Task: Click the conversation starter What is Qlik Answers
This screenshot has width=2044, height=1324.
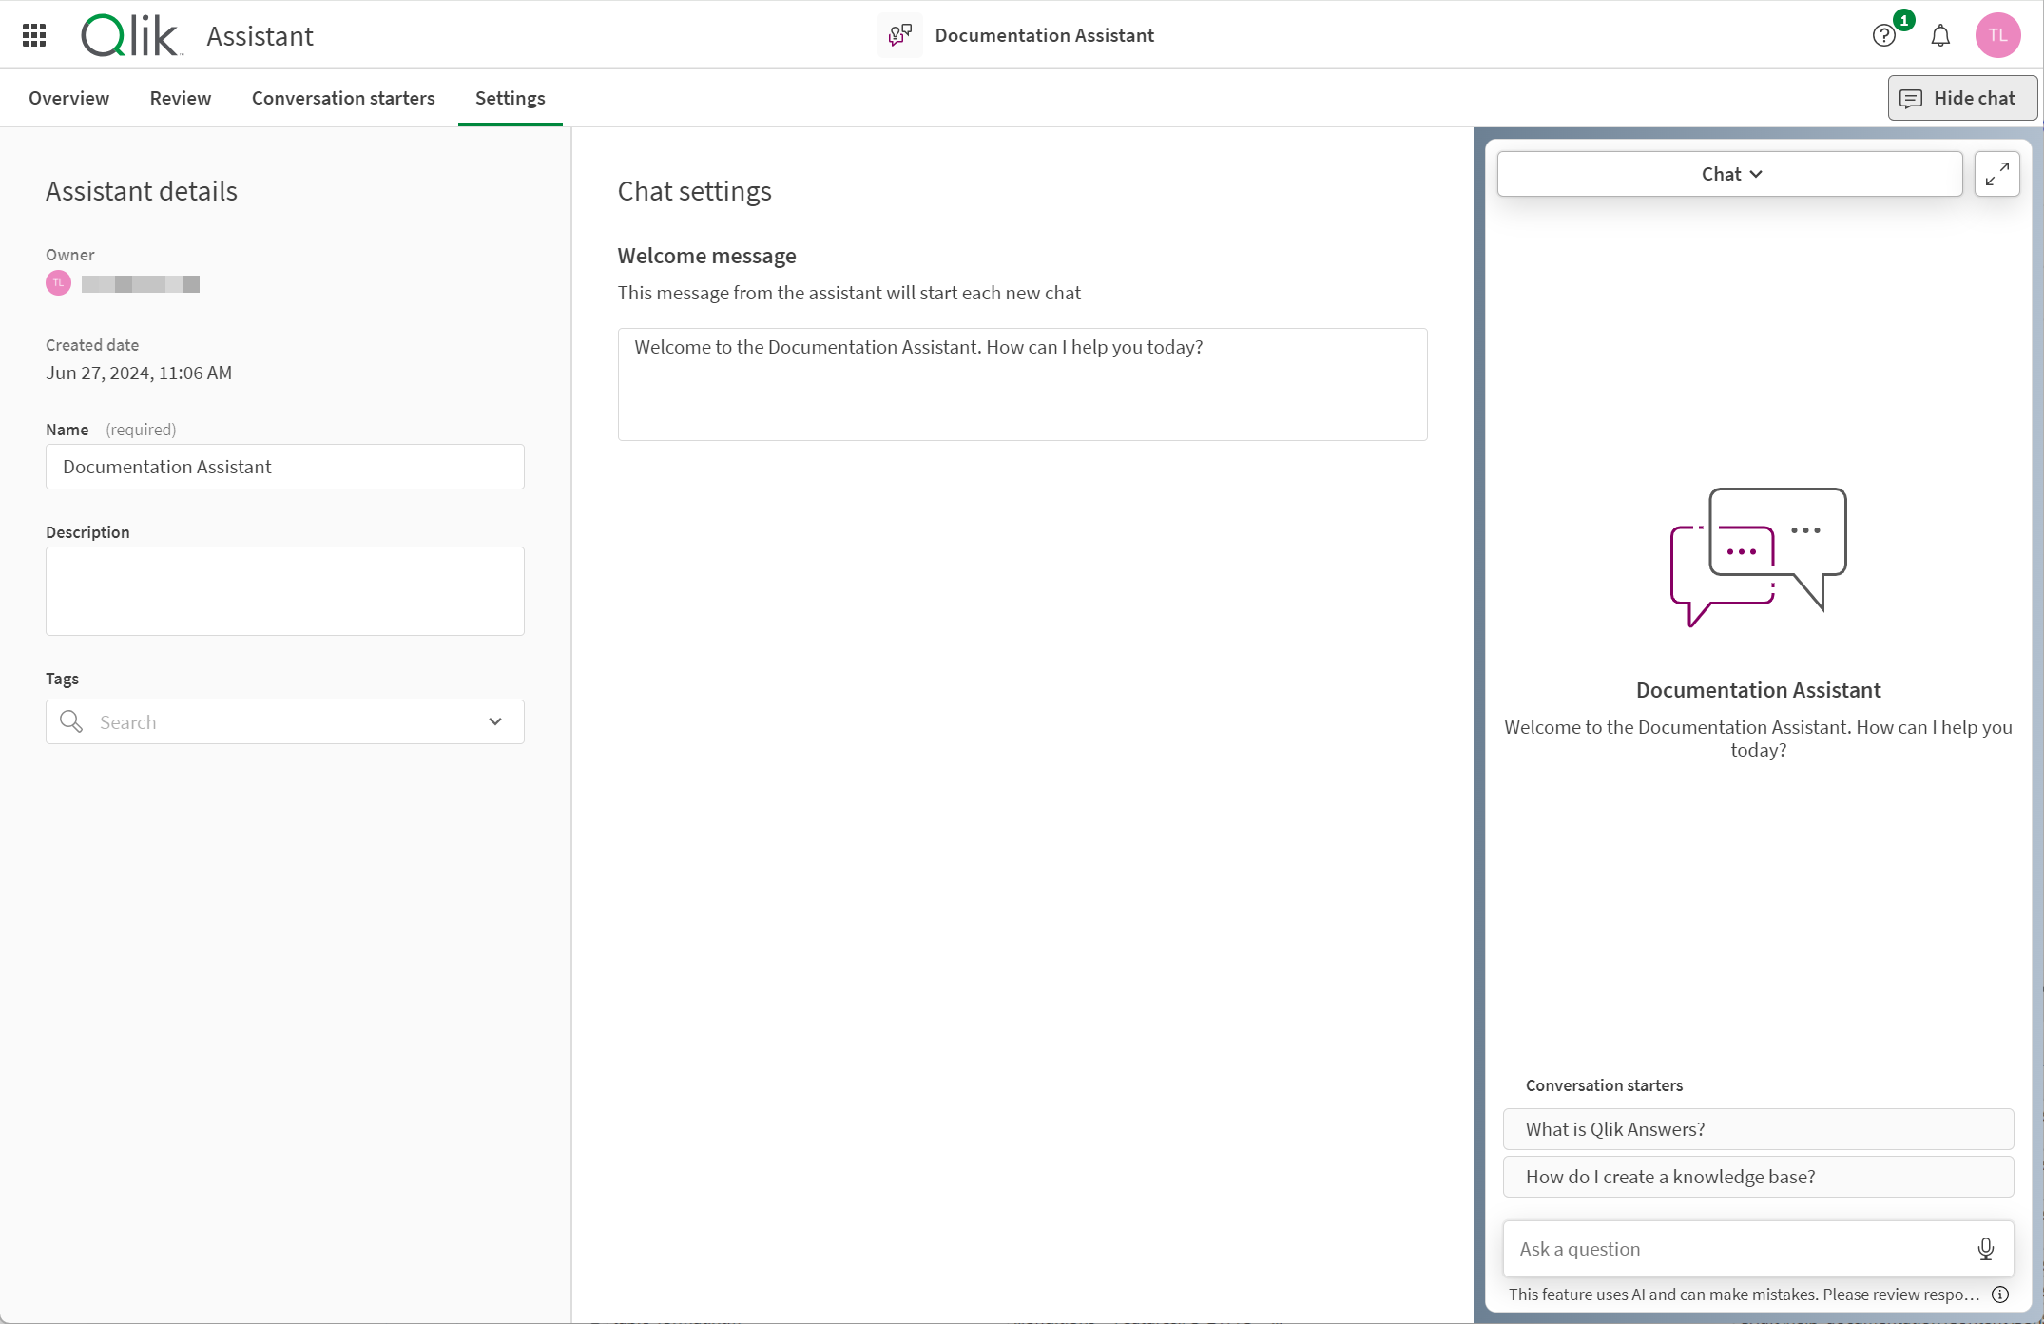Action: click(x=1760, y=1129)
